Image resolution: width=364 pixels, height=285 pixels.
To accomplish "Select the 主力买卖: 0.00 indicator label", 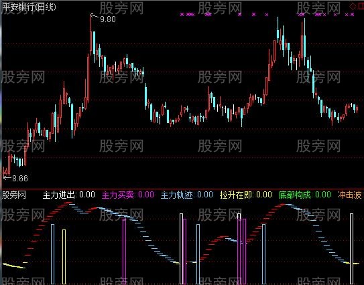I will (128, 195).
